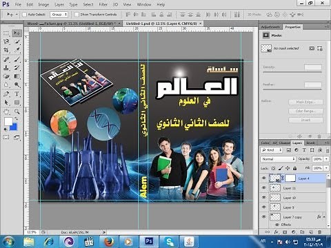Select the Brush tool
Screen dimensions: 331x248
(17, 59)
